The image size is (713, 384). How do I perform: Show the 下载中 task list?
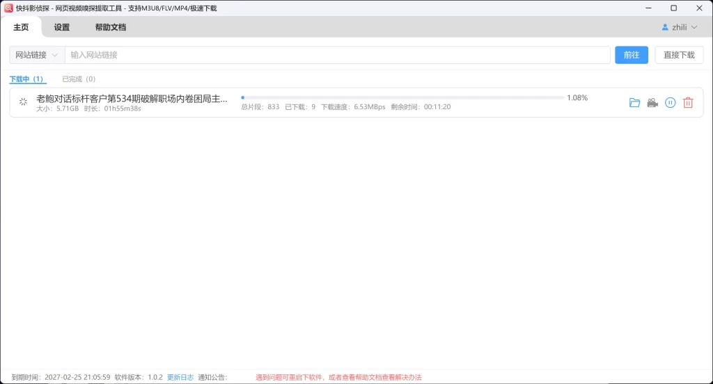28,79
